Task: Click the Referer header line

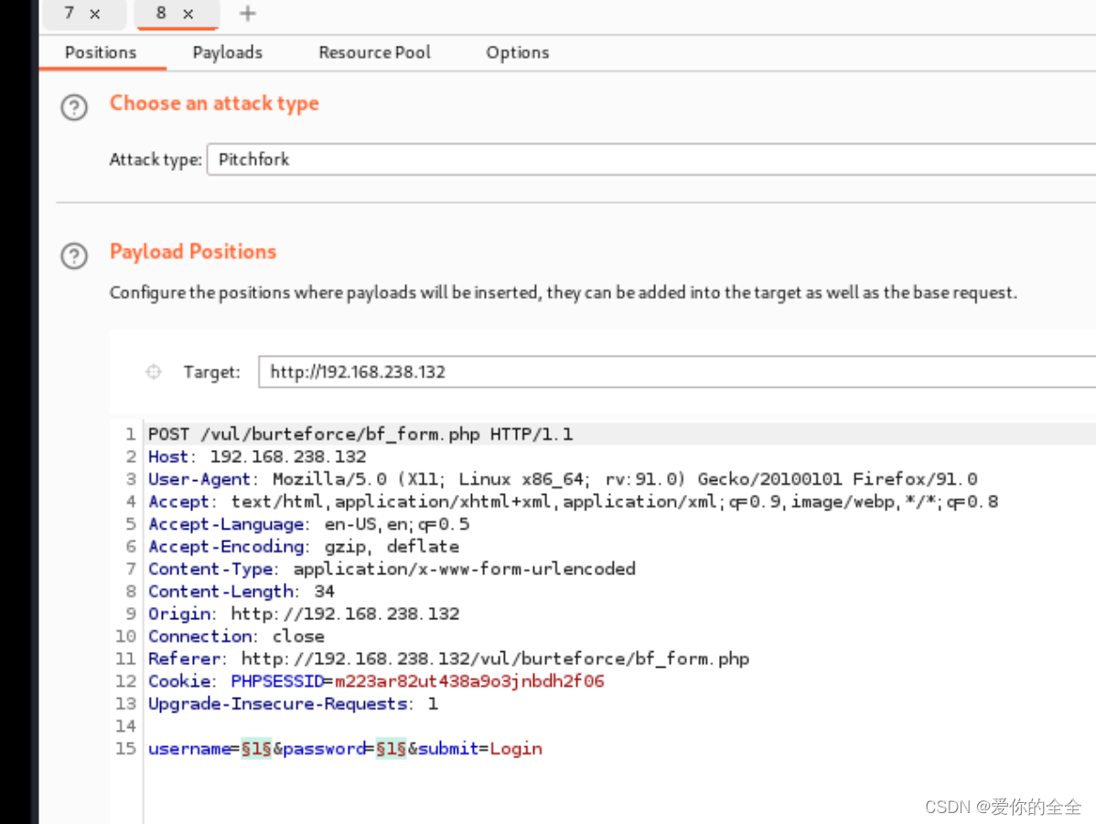Action: pyautogui.click(x=449, y=658)
